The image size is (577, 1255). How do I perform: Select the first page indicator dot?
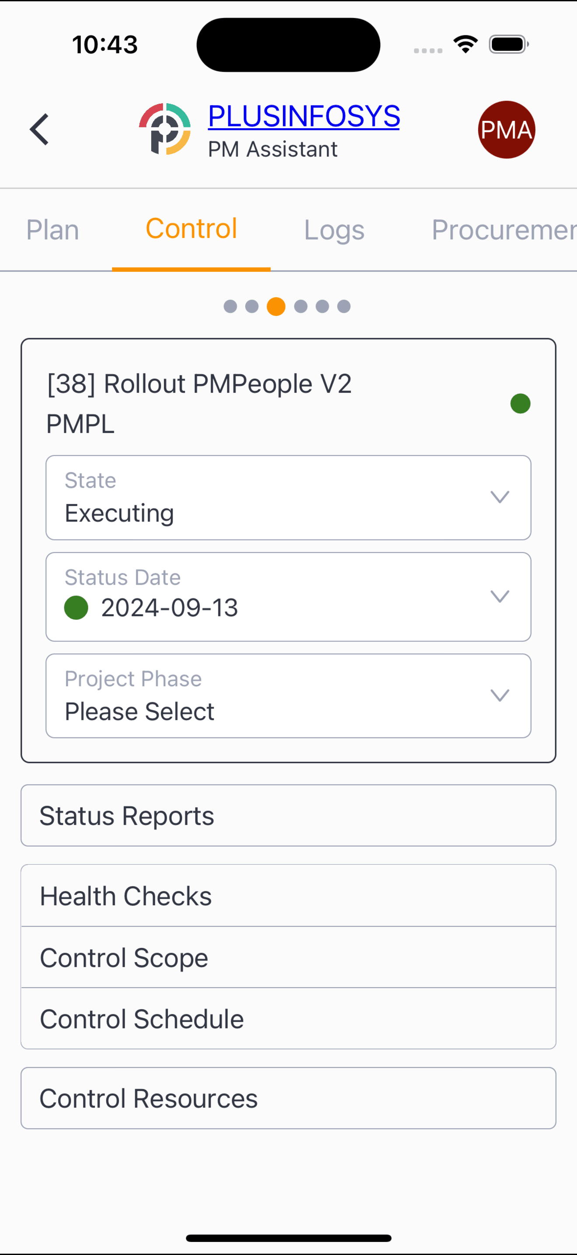point(230,306)
